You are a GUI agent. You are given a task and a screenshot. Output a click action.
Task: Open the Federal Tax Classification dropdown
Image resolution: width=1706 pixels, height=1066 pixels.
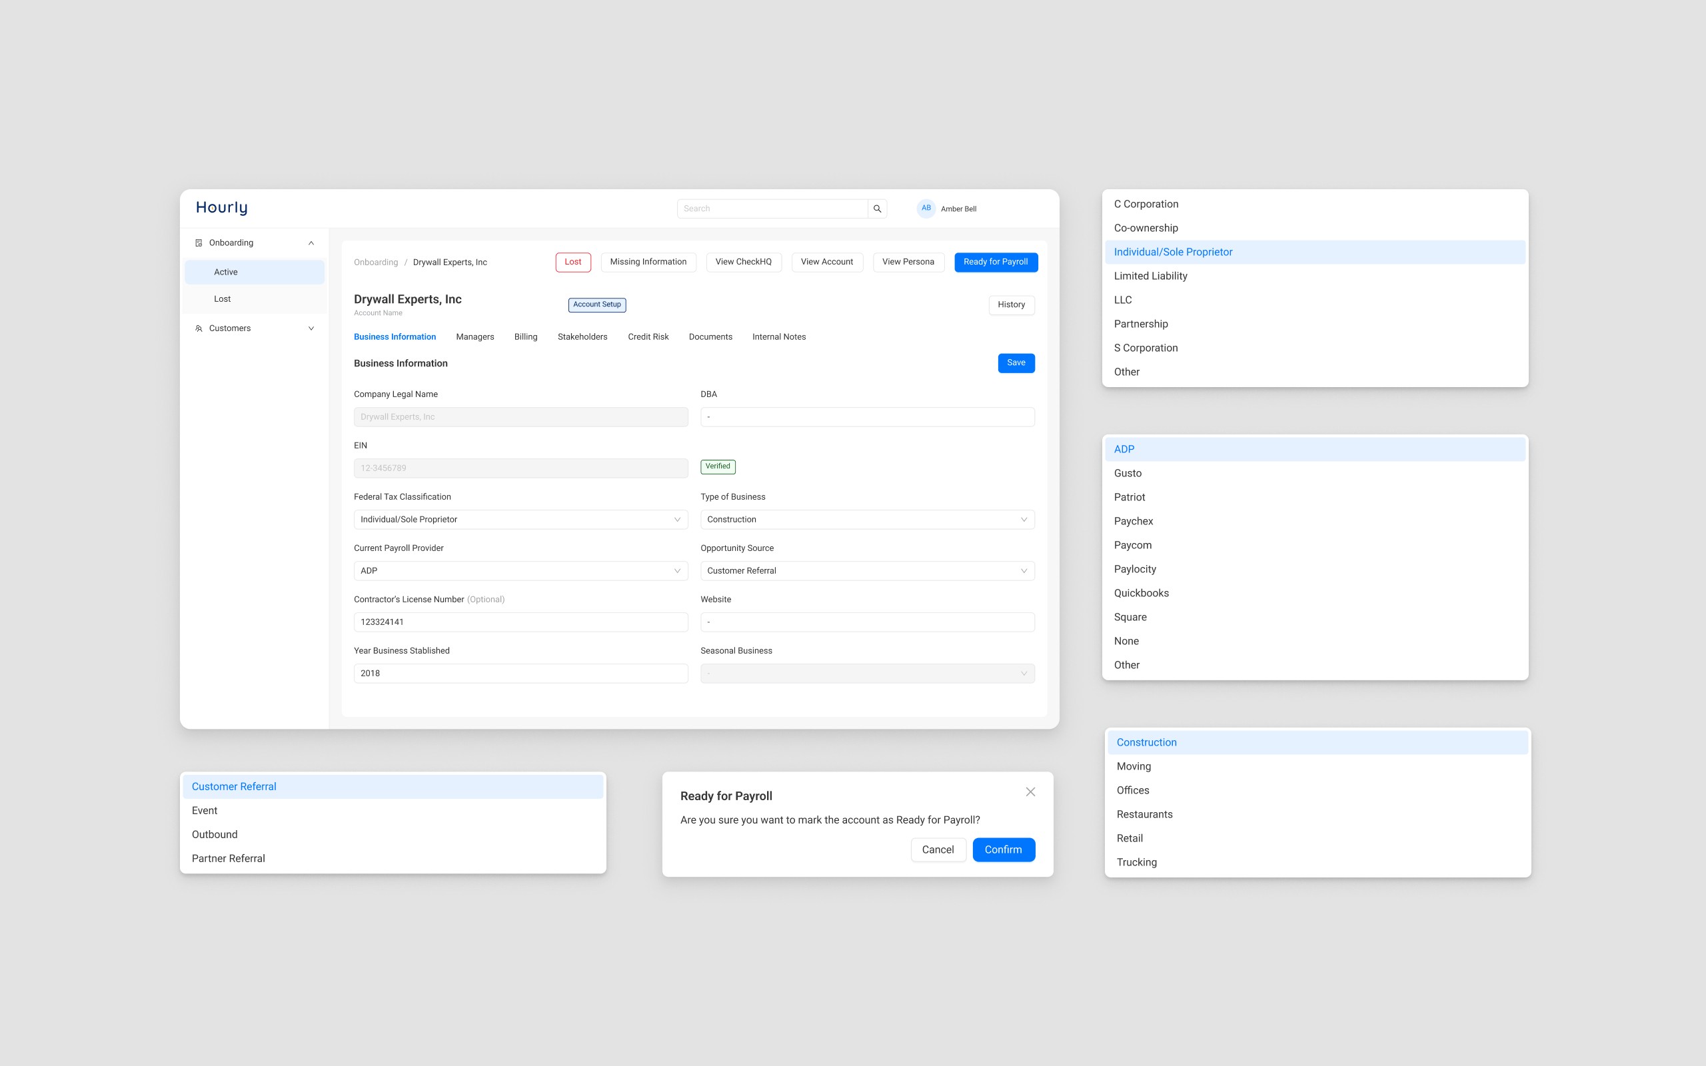click(520, 520)
